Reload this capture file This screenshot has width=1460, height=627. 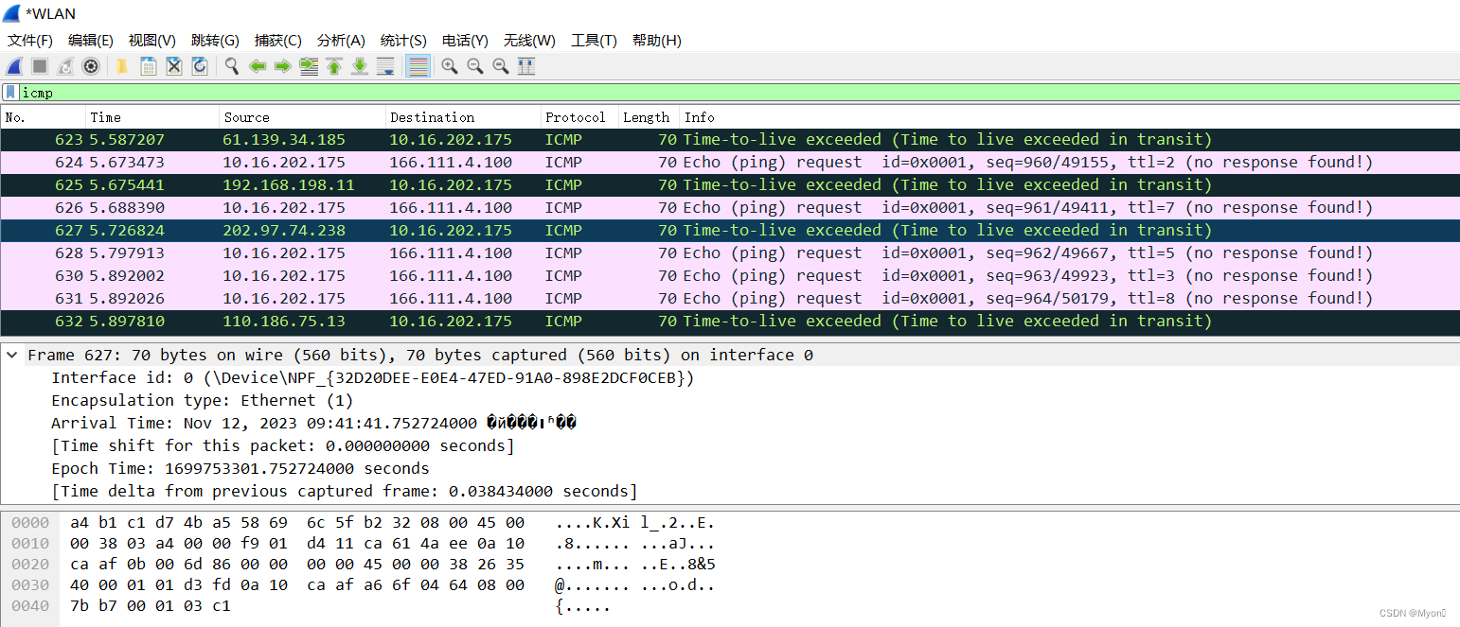tap(200, 66)
